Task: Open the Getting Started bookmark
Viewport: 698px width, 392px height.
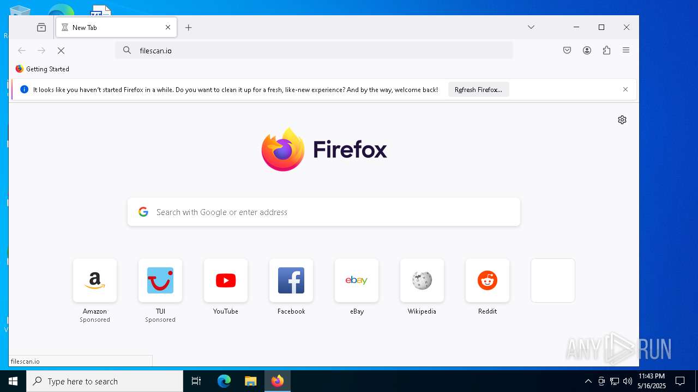Action: [x=42, y=69]
